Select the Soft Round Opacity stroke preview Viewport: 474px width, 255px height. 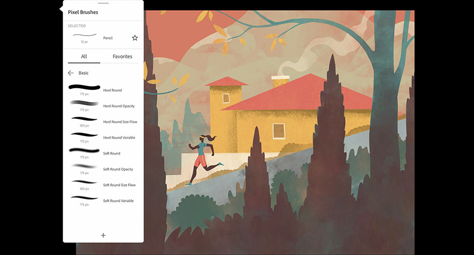[x=84, y=166]
